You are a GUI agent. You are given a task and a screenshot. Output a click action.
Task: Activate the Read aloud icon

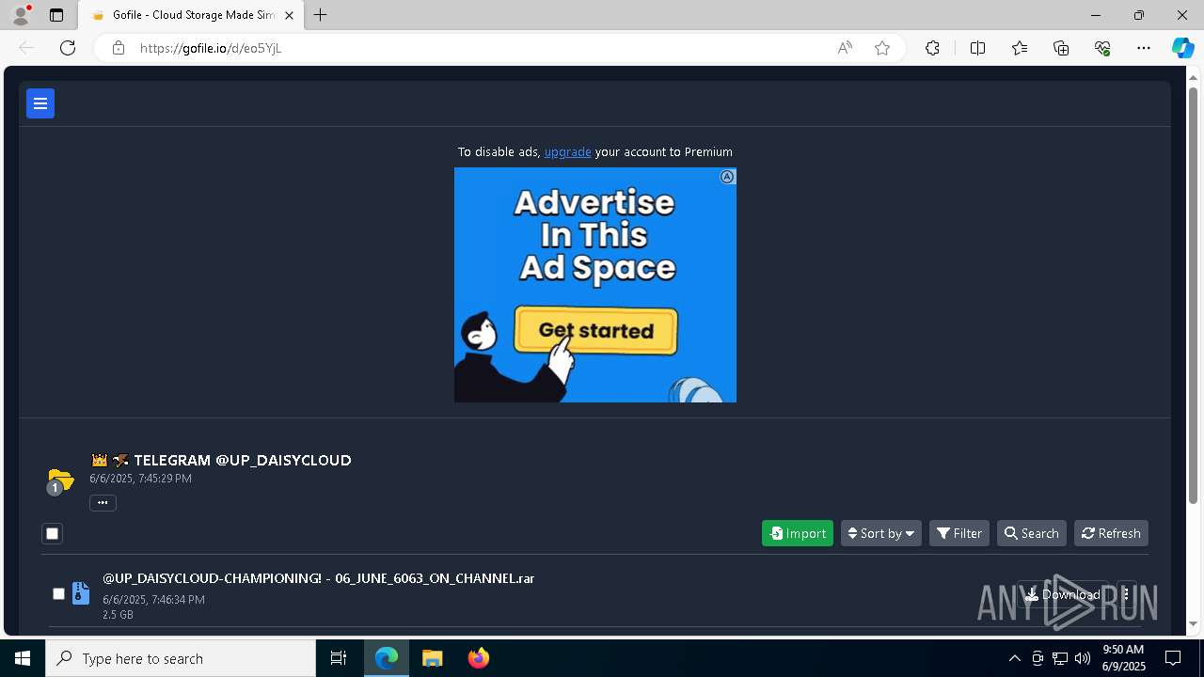click(x=845, y=48)
